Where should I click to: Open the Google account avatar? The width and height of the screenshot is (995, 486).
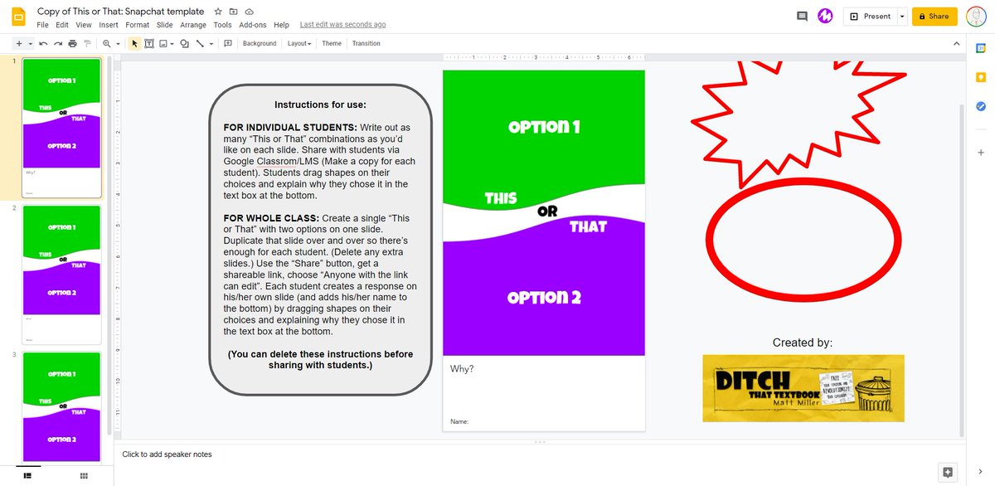coord(976,16)
